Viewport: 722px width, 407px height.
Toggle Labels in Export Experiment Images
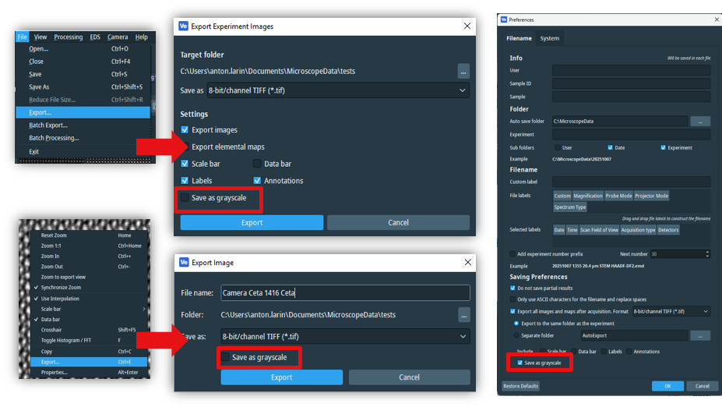pos(185,181)
